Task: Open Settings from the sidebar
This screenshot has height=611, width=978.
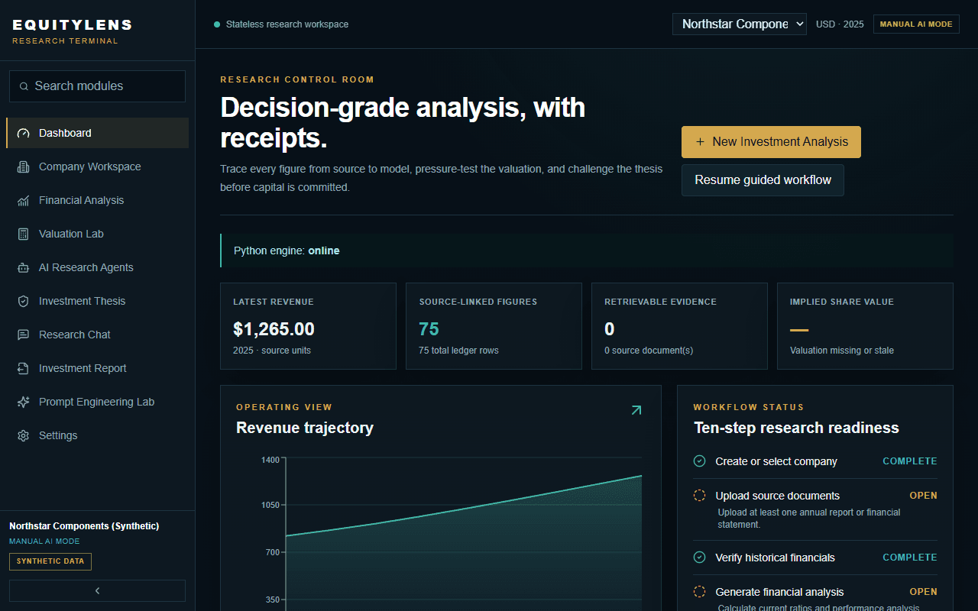Action: click(97, 435)
